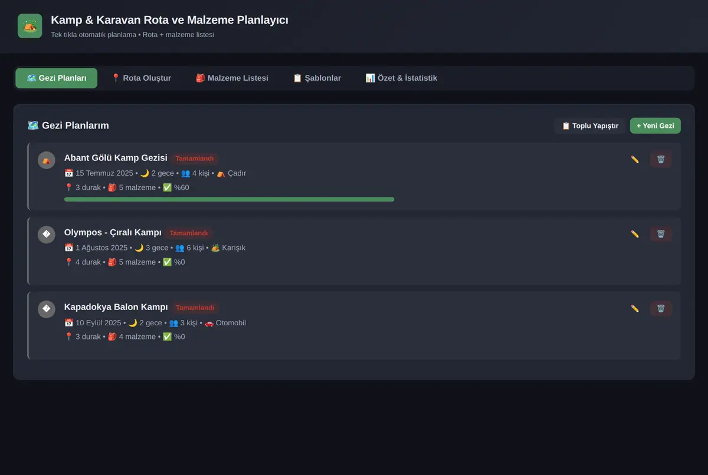Click the 3 durak • 5 malzeme • %60 line
The height and width of the screenshot is (475, 708).
click(x=127, y=187)
